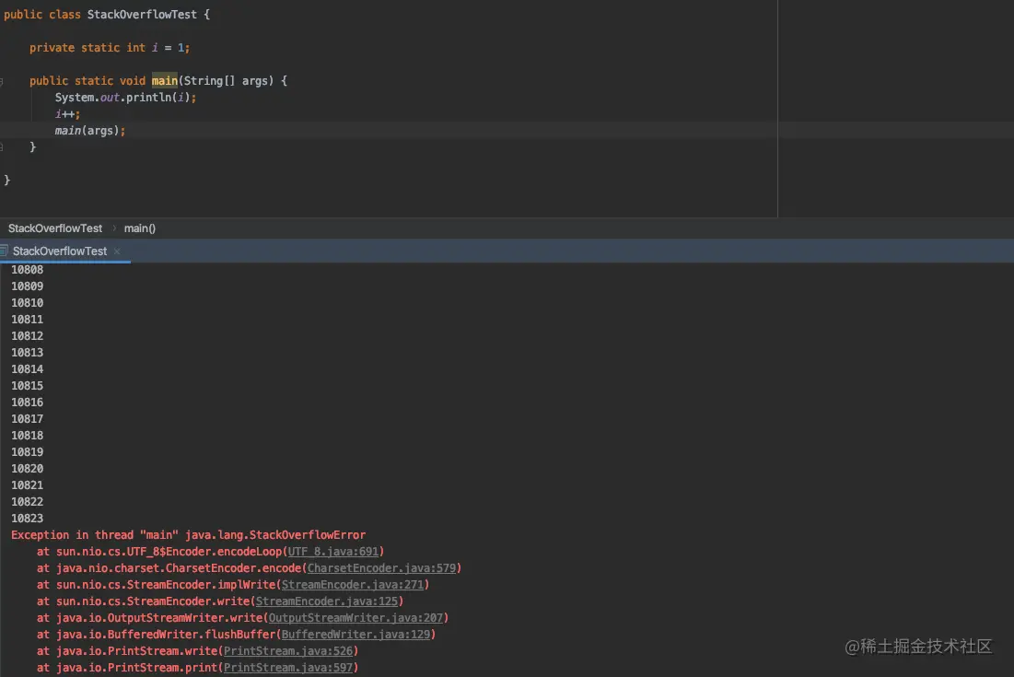
Task: Open the PrintStream.java:526 link
Action: 288,651
